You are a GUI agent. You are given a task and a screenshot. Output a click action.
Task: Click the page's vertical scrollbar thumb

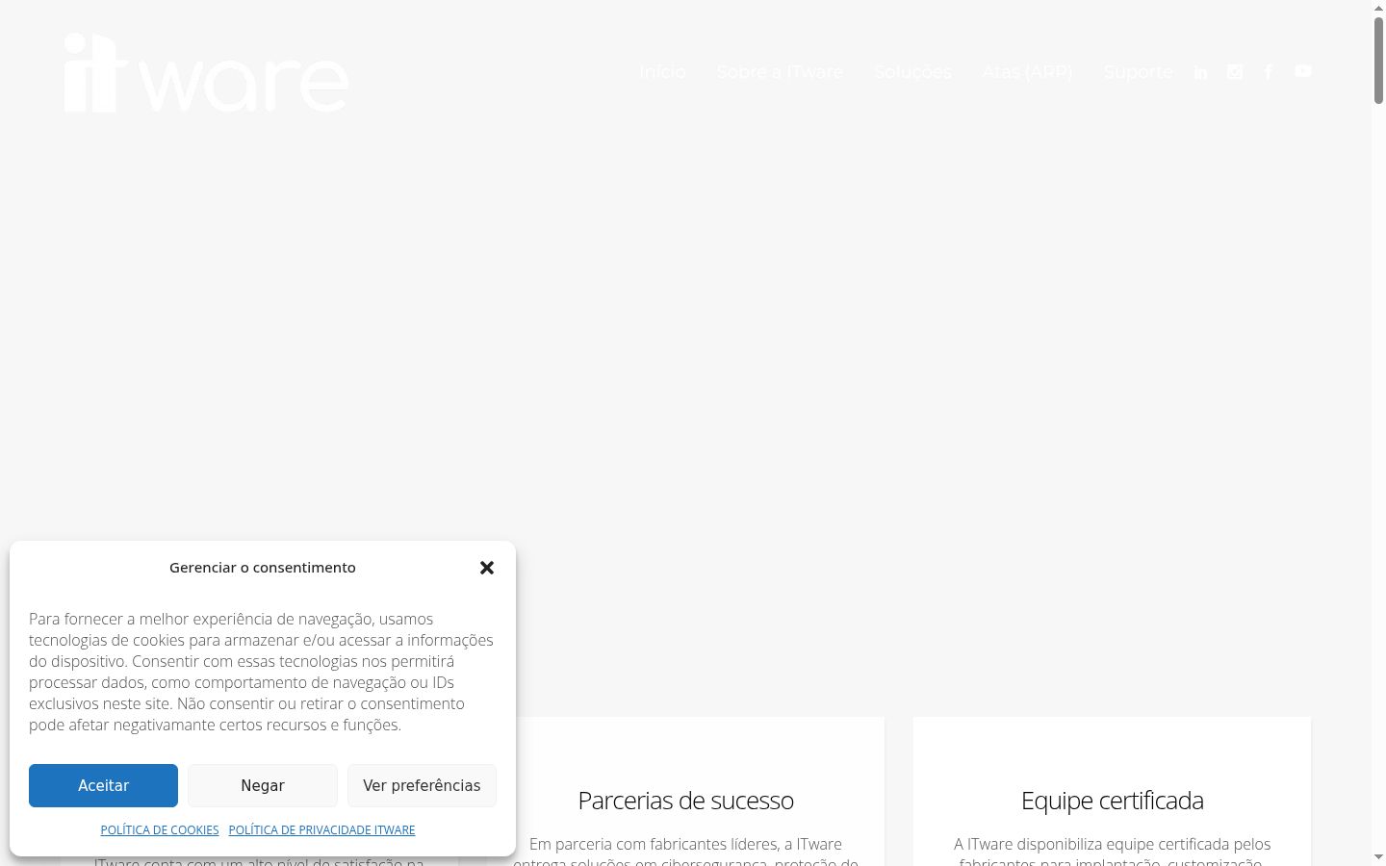click(1378, 60)
